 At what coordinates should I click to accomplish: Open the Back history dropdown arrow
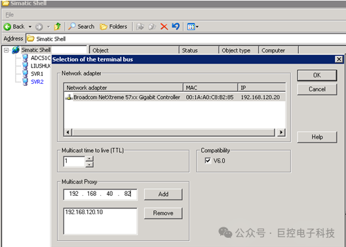(29, 27)
